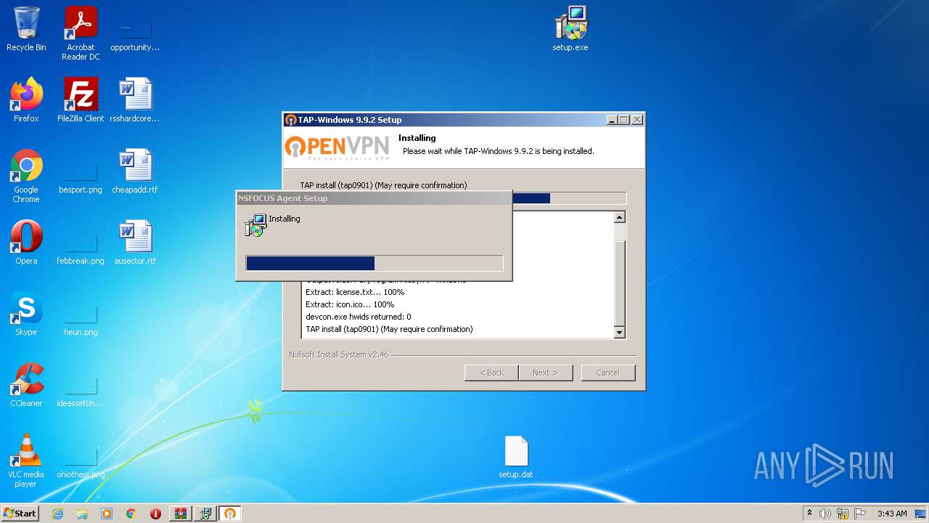This screenshot has width=929, height=523.
Task: Click the TAP-Windows install progress bar
Action: [570, 198]
